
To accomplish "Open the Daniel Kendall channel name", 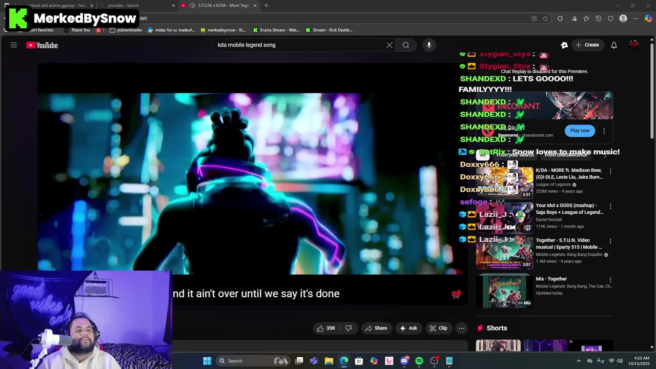I will pos(549,219).
